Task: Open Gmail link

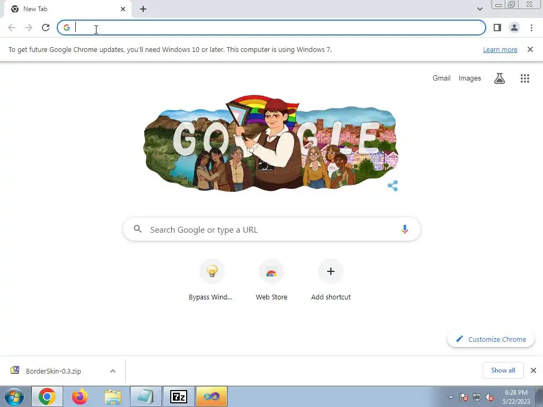Action: (441, 78)
